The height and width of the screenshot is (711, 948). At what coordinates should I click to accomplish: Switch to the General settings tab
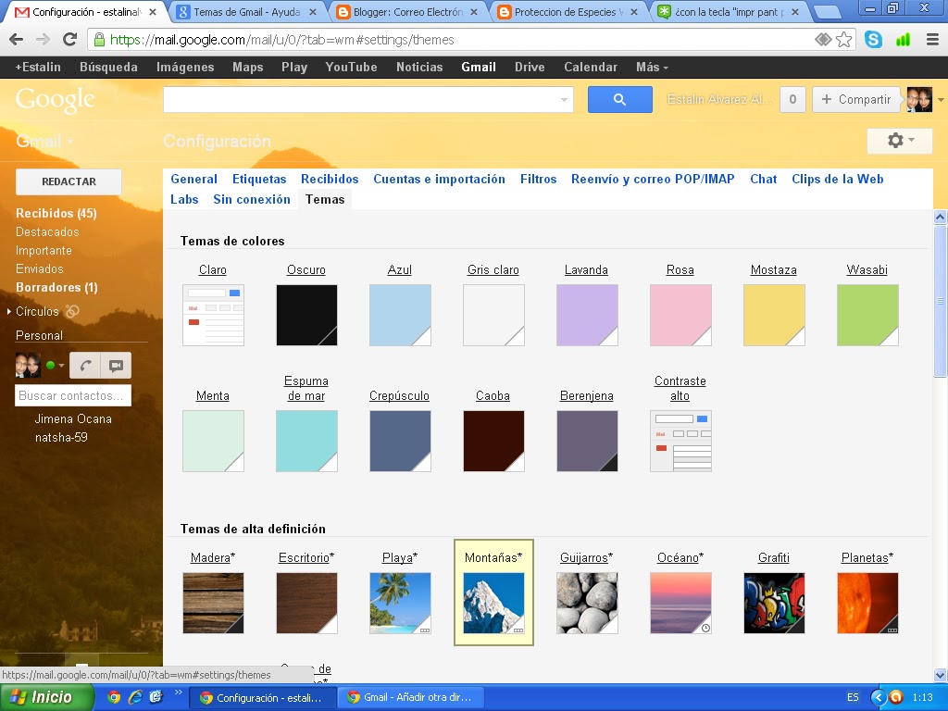(x=193, y=179)
